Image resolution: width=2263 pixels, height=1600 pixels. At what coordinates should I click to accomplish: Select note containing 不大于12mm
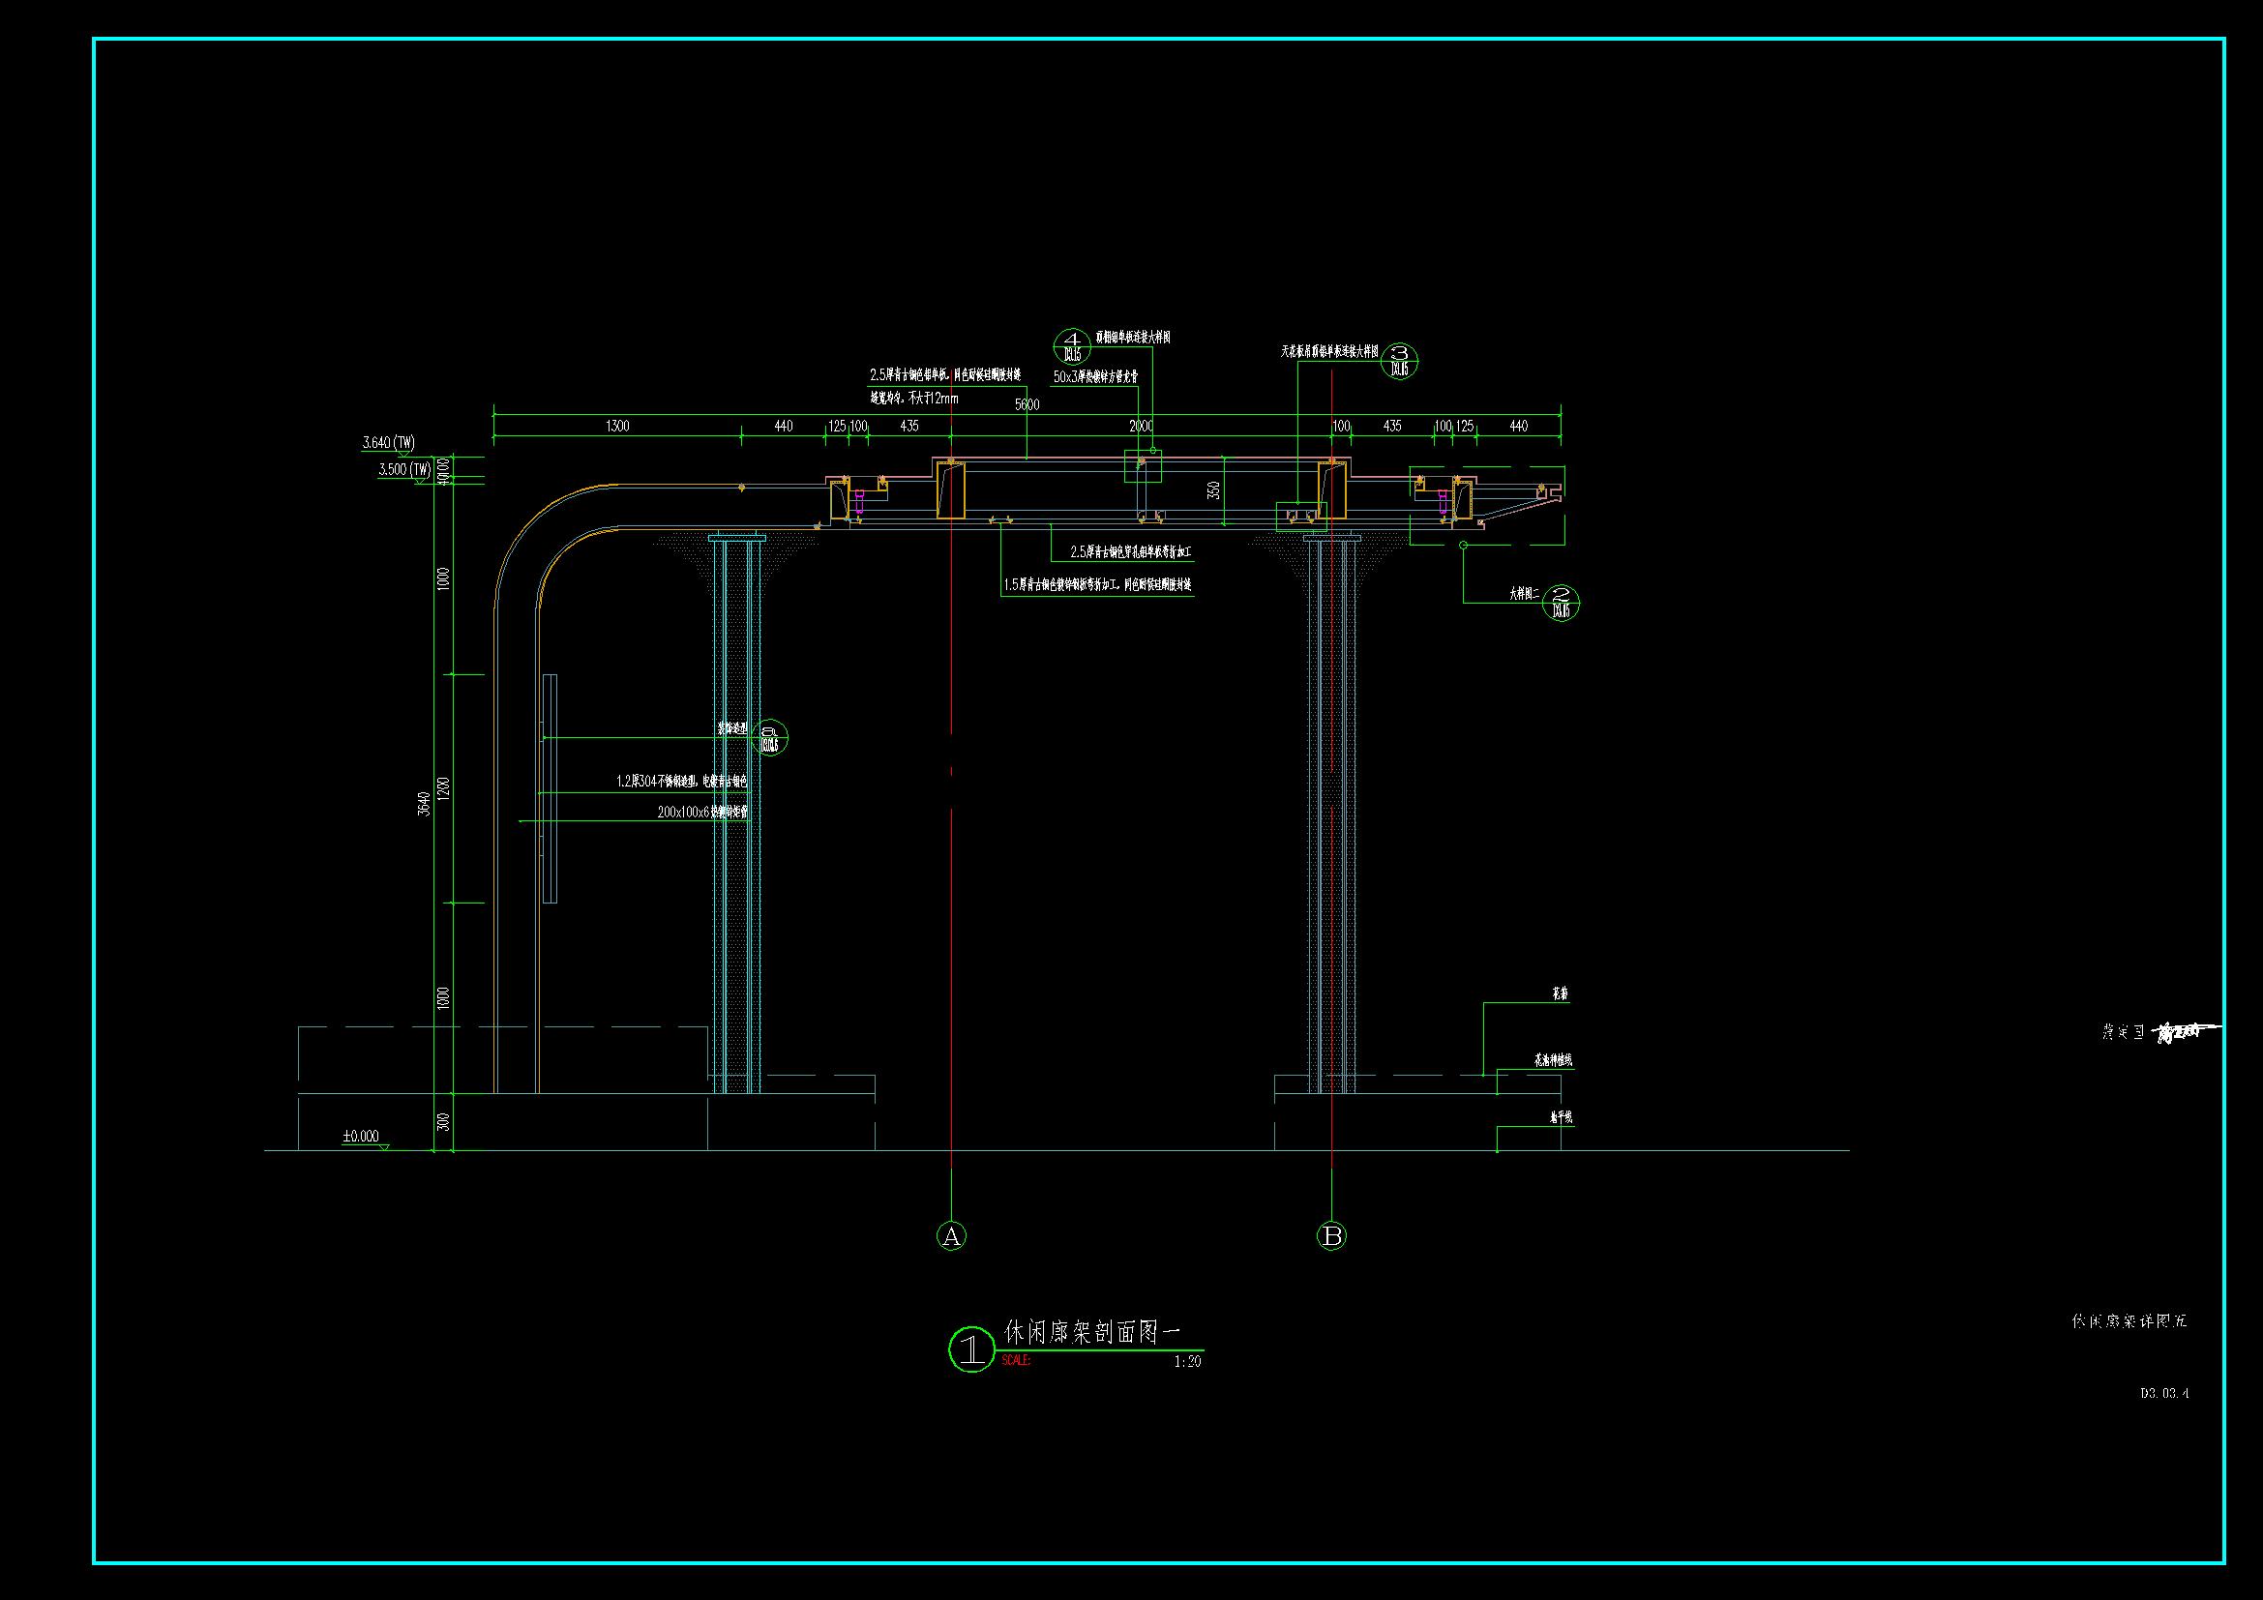913,398
